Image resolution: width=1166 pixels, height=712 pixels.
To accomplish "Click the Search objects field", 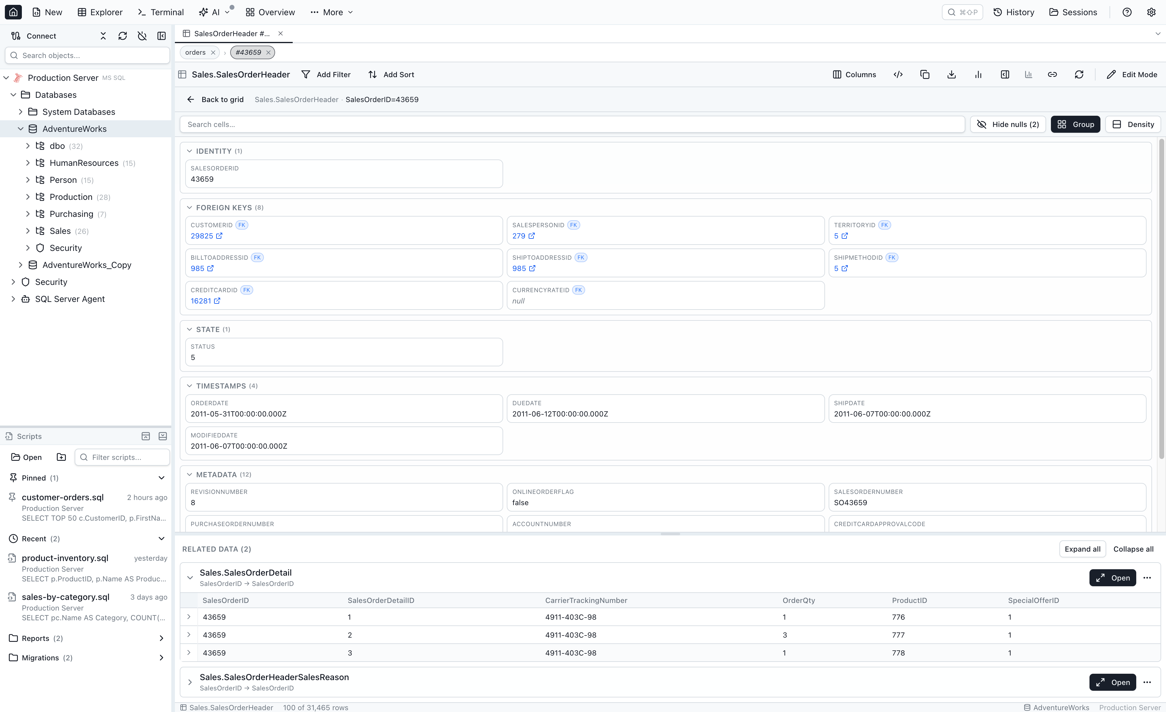I will tap(87, 55).
